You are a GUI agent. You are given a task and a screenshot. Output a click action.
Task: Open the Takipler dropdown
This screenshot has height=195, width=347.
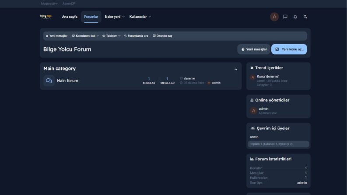pyautogui.click(x=111, y=36)
